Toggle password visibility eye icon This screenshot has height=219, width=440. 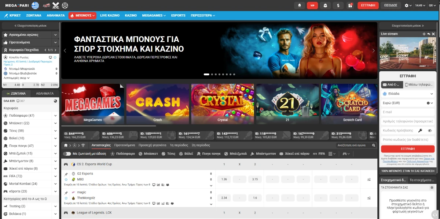[x=430, y=131]
